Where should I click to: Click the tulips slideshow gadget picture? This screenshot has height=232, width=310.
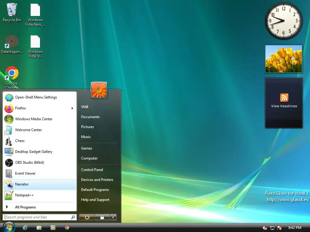pyautogui.click(x=284, y=59)
